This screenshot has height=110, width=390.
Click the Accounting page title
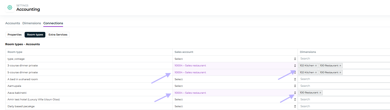tap(28, 9)
